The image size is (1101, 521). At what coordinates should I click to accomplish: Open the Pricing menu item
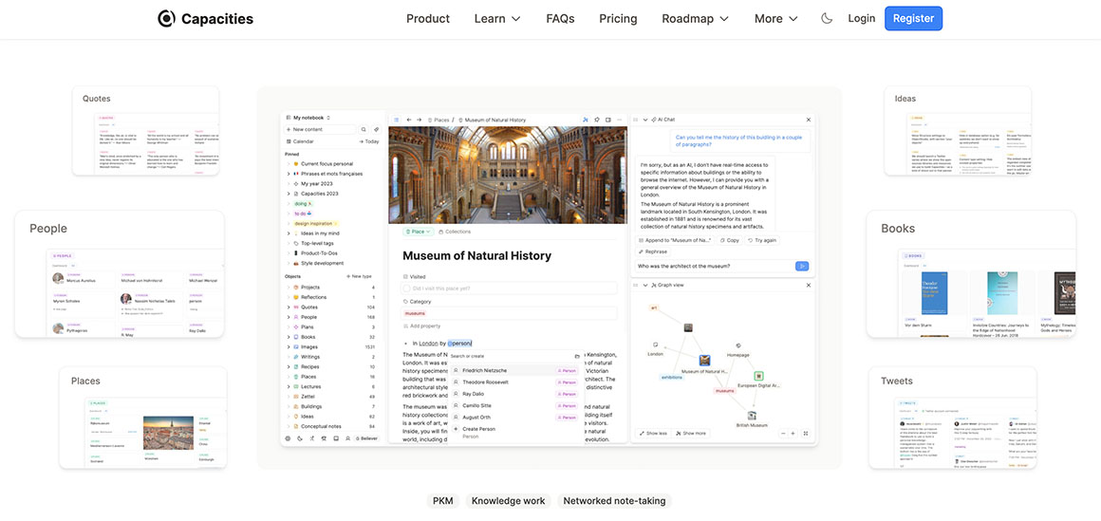(618, 18)
